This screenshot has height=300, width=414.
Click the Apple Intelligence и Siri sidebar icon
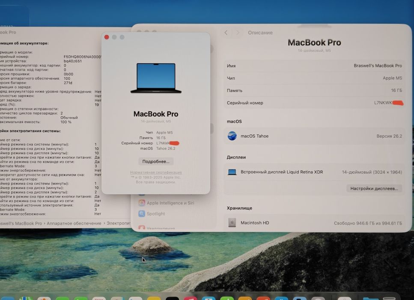point(142,203)
